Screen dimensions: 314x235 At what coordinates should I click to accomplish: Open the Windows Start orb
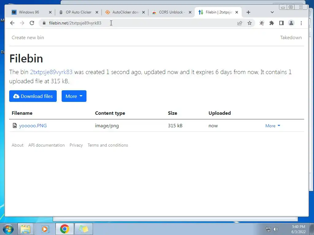[x=8, y=229]
